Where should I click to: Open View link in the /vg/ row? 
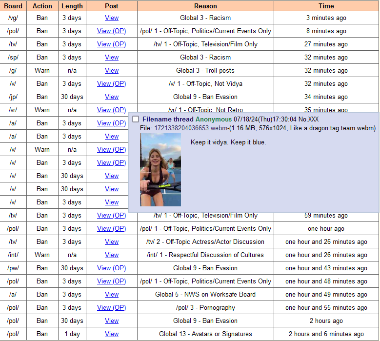point(112,18)
